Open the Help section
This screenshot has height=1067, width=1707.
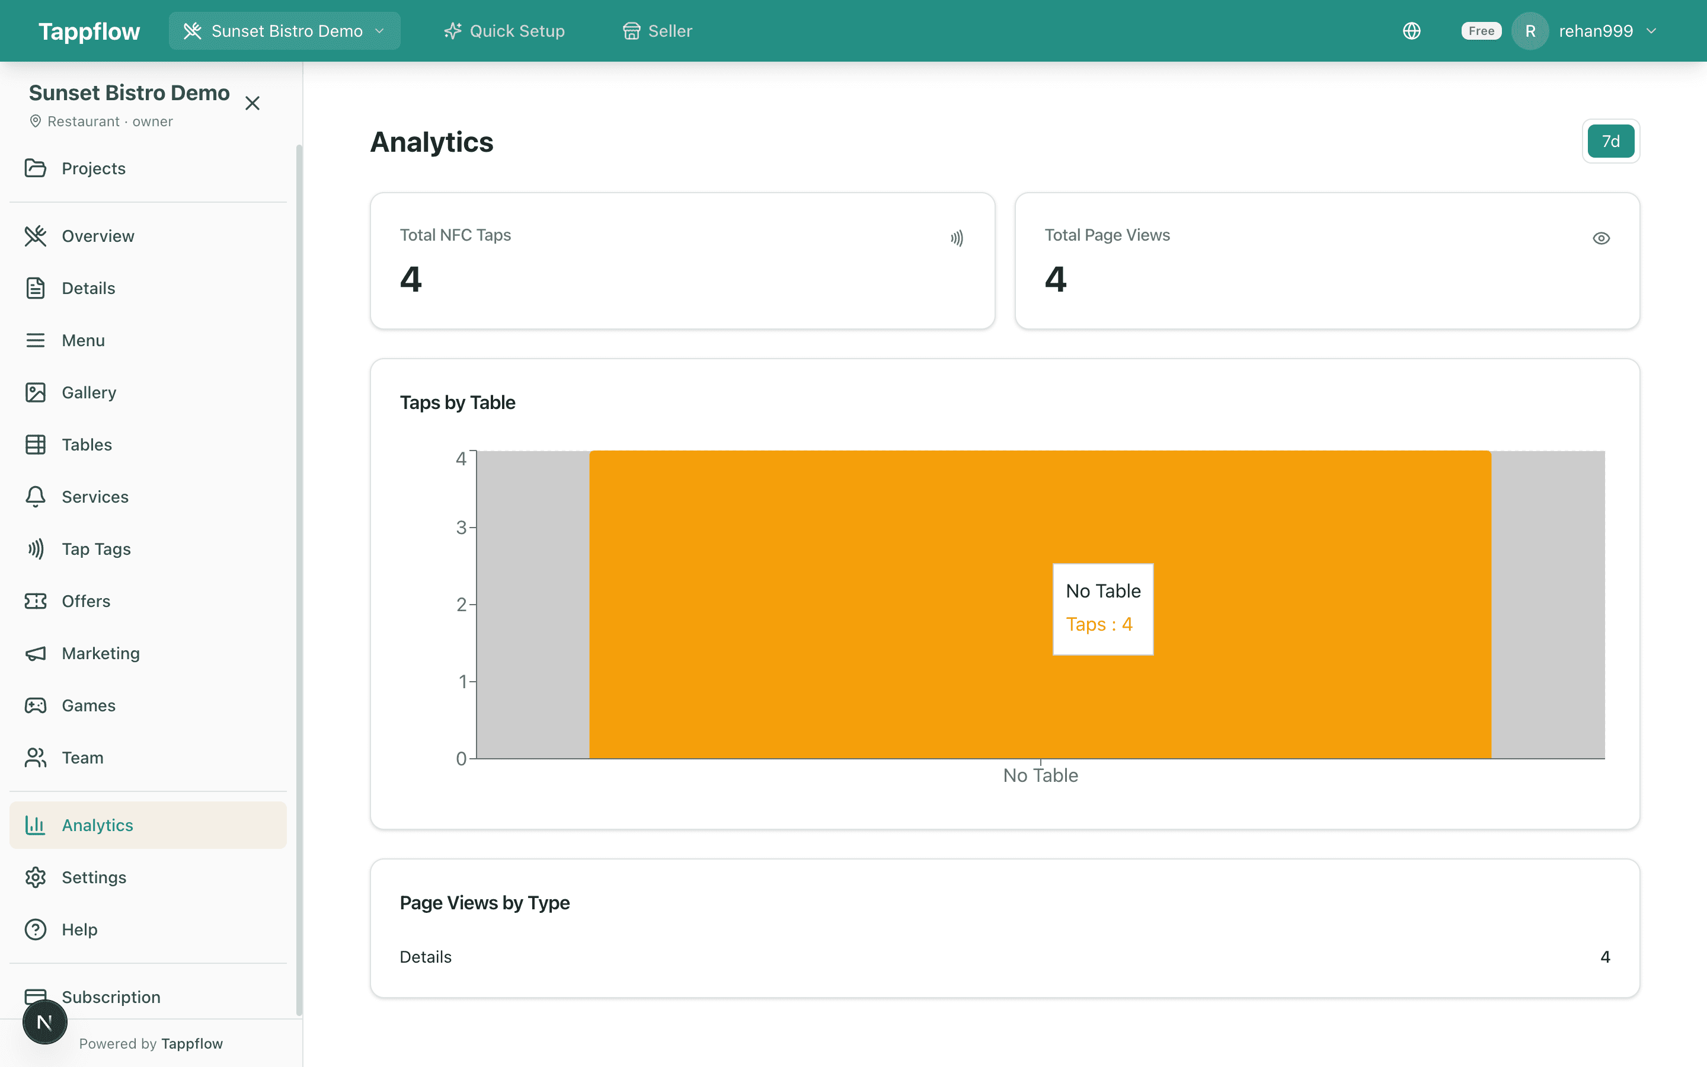[79, 929]
